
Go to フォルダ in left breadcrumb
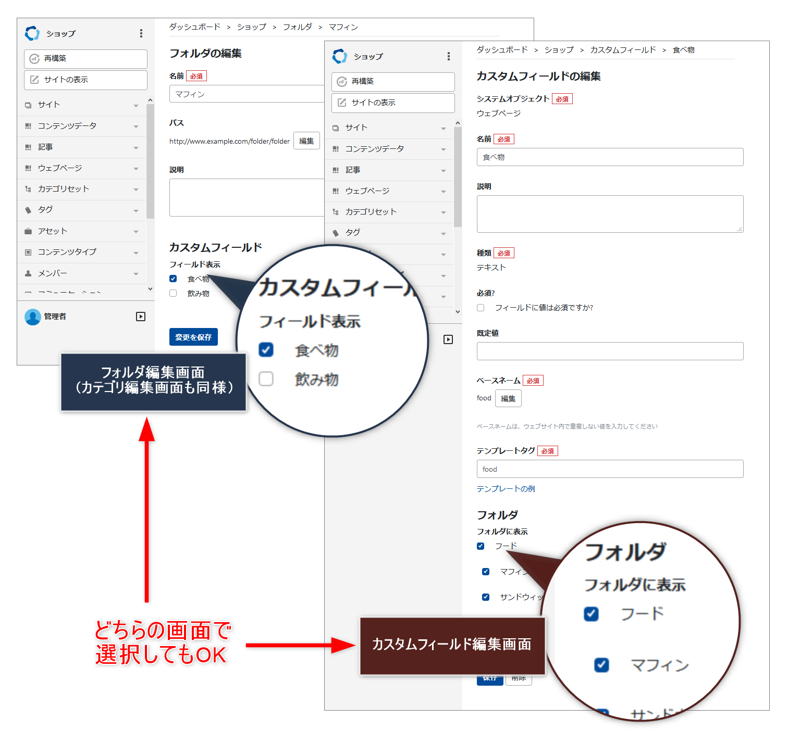[x=297, y=27]
